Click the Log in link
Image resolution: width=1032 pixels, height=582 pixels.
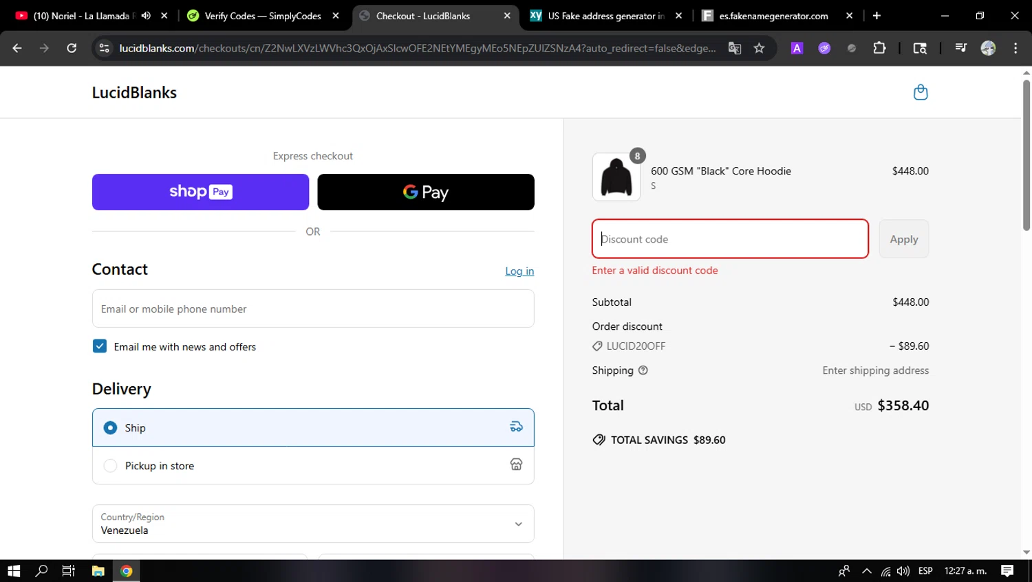coord(519,271)
